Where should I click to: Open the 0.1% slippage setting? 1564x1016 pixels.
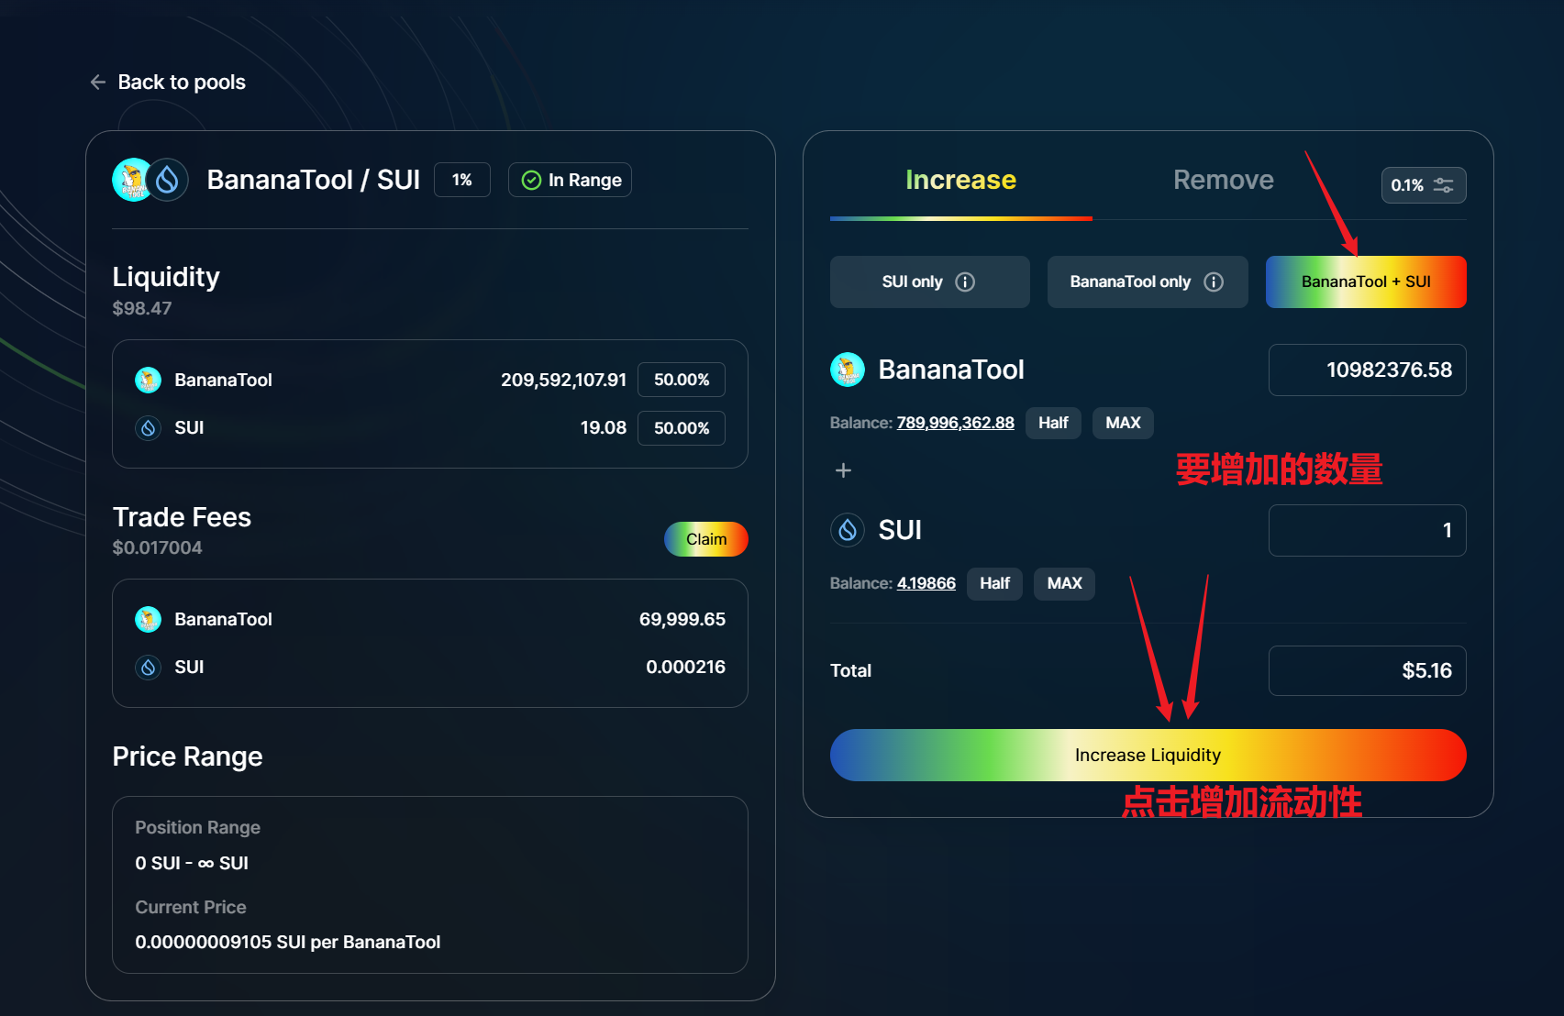coord(1407,185)
